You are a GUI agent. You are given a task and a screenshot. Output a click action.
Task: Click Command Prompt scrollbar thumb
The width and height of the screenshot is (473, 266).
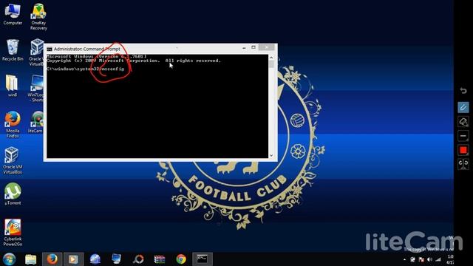point(271,64)
